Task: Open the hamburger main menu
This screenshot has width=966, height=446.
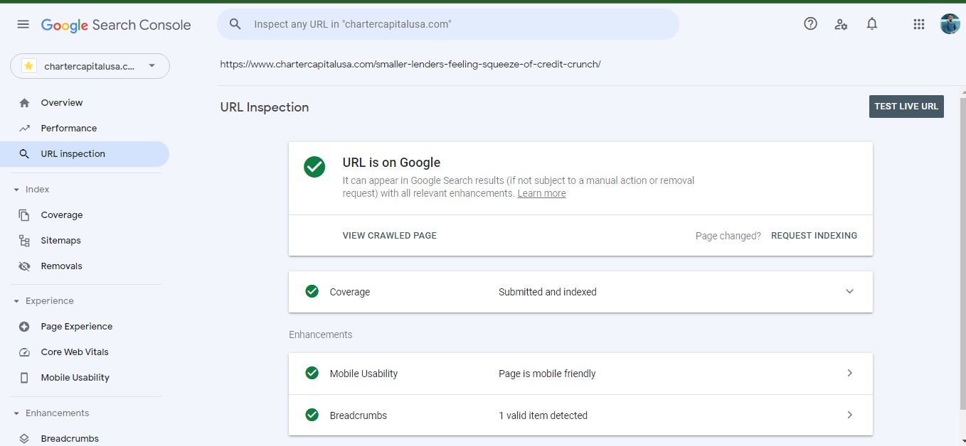Action: [23, 24]
